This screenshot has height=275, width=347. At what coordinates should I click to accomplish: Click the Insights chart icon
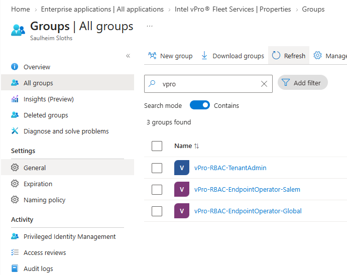(15, 99)
